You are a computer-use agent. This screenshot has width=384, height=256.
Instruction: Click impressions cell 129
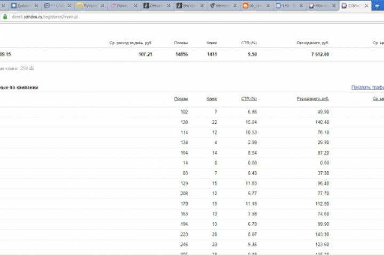click(184, 183)
